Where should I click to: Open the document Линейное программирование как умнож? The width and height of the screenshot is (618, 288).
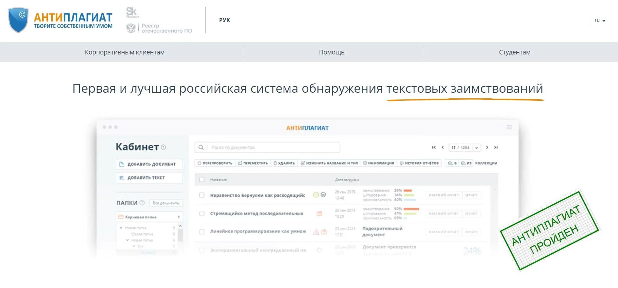[258, 231]
